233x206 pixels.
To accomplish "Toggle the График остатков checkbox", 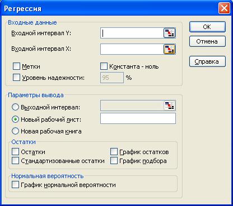I will coord(114,152).
